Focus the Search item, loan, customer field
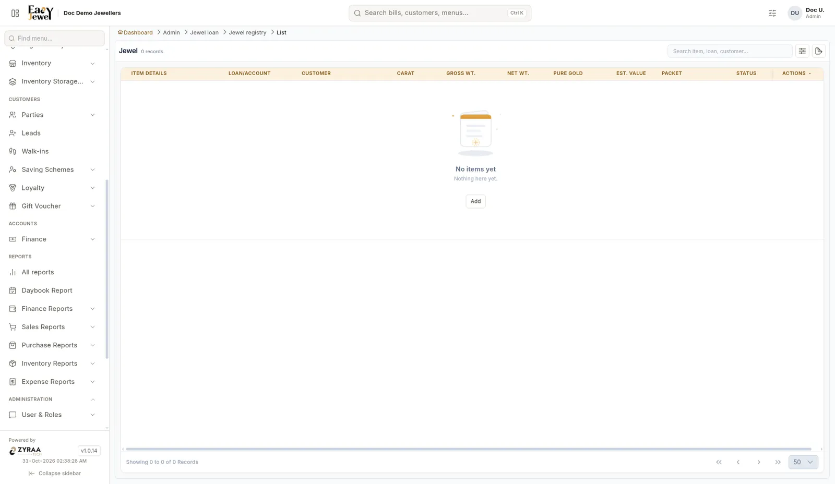This screenshot has height=484, width=835. click(x=730, y=51)
